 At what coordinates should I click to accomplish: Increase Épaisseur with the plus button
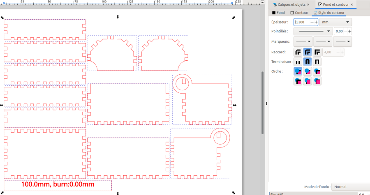[x=316, y=22]
